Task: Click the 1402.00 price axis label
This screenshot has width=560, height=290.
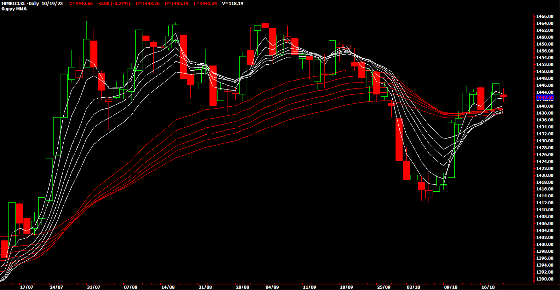Action: pyautogui.click(x=545, y=238)
